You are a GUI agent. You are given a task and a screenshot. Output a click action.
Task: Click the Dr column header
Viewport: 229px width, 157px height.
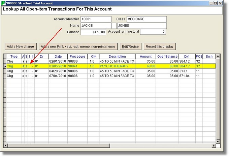point(42,56)
